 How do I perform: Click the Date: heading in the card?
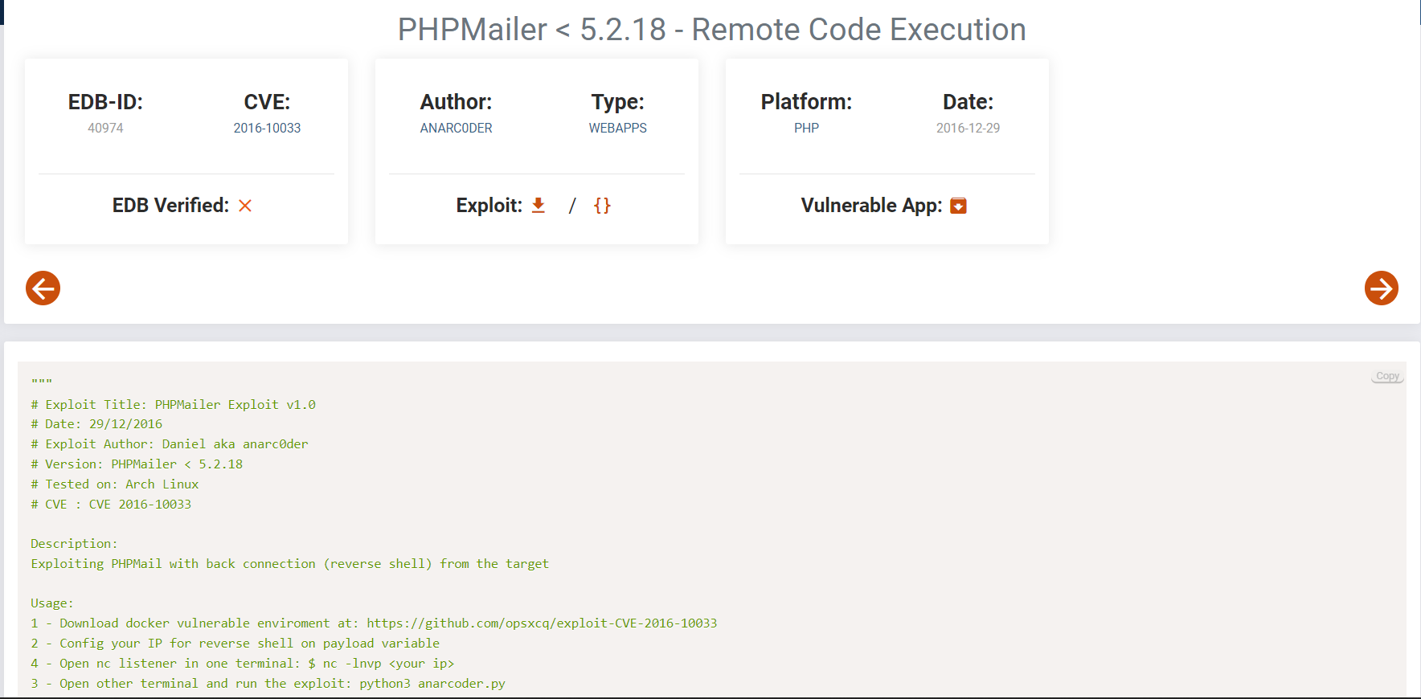click(968, 102)
